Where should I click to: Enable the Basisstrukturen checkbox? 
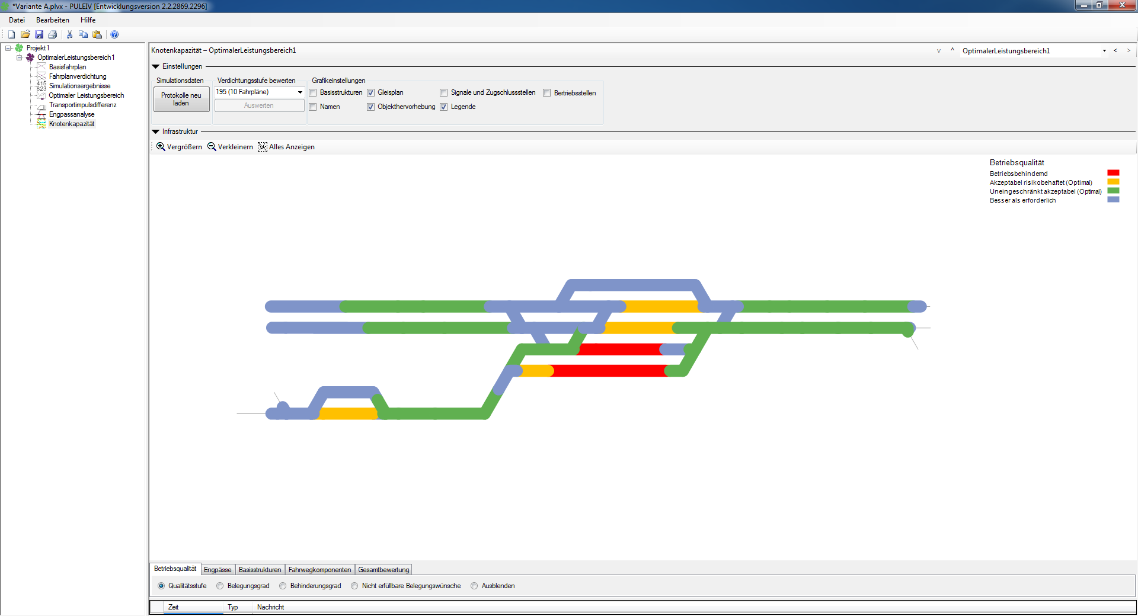point(313,93)
